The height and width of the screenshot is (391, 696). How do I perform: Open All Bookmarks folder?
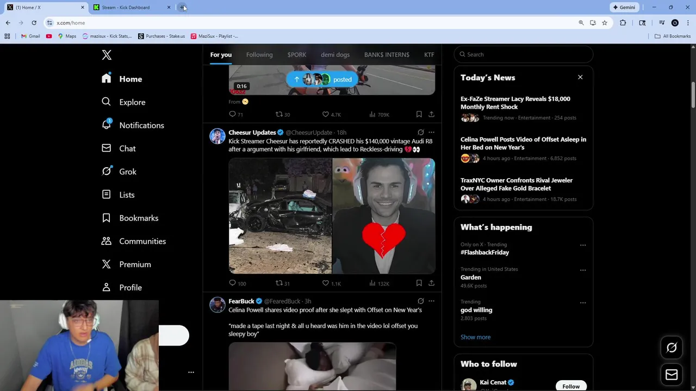click(x=673, y=36)
